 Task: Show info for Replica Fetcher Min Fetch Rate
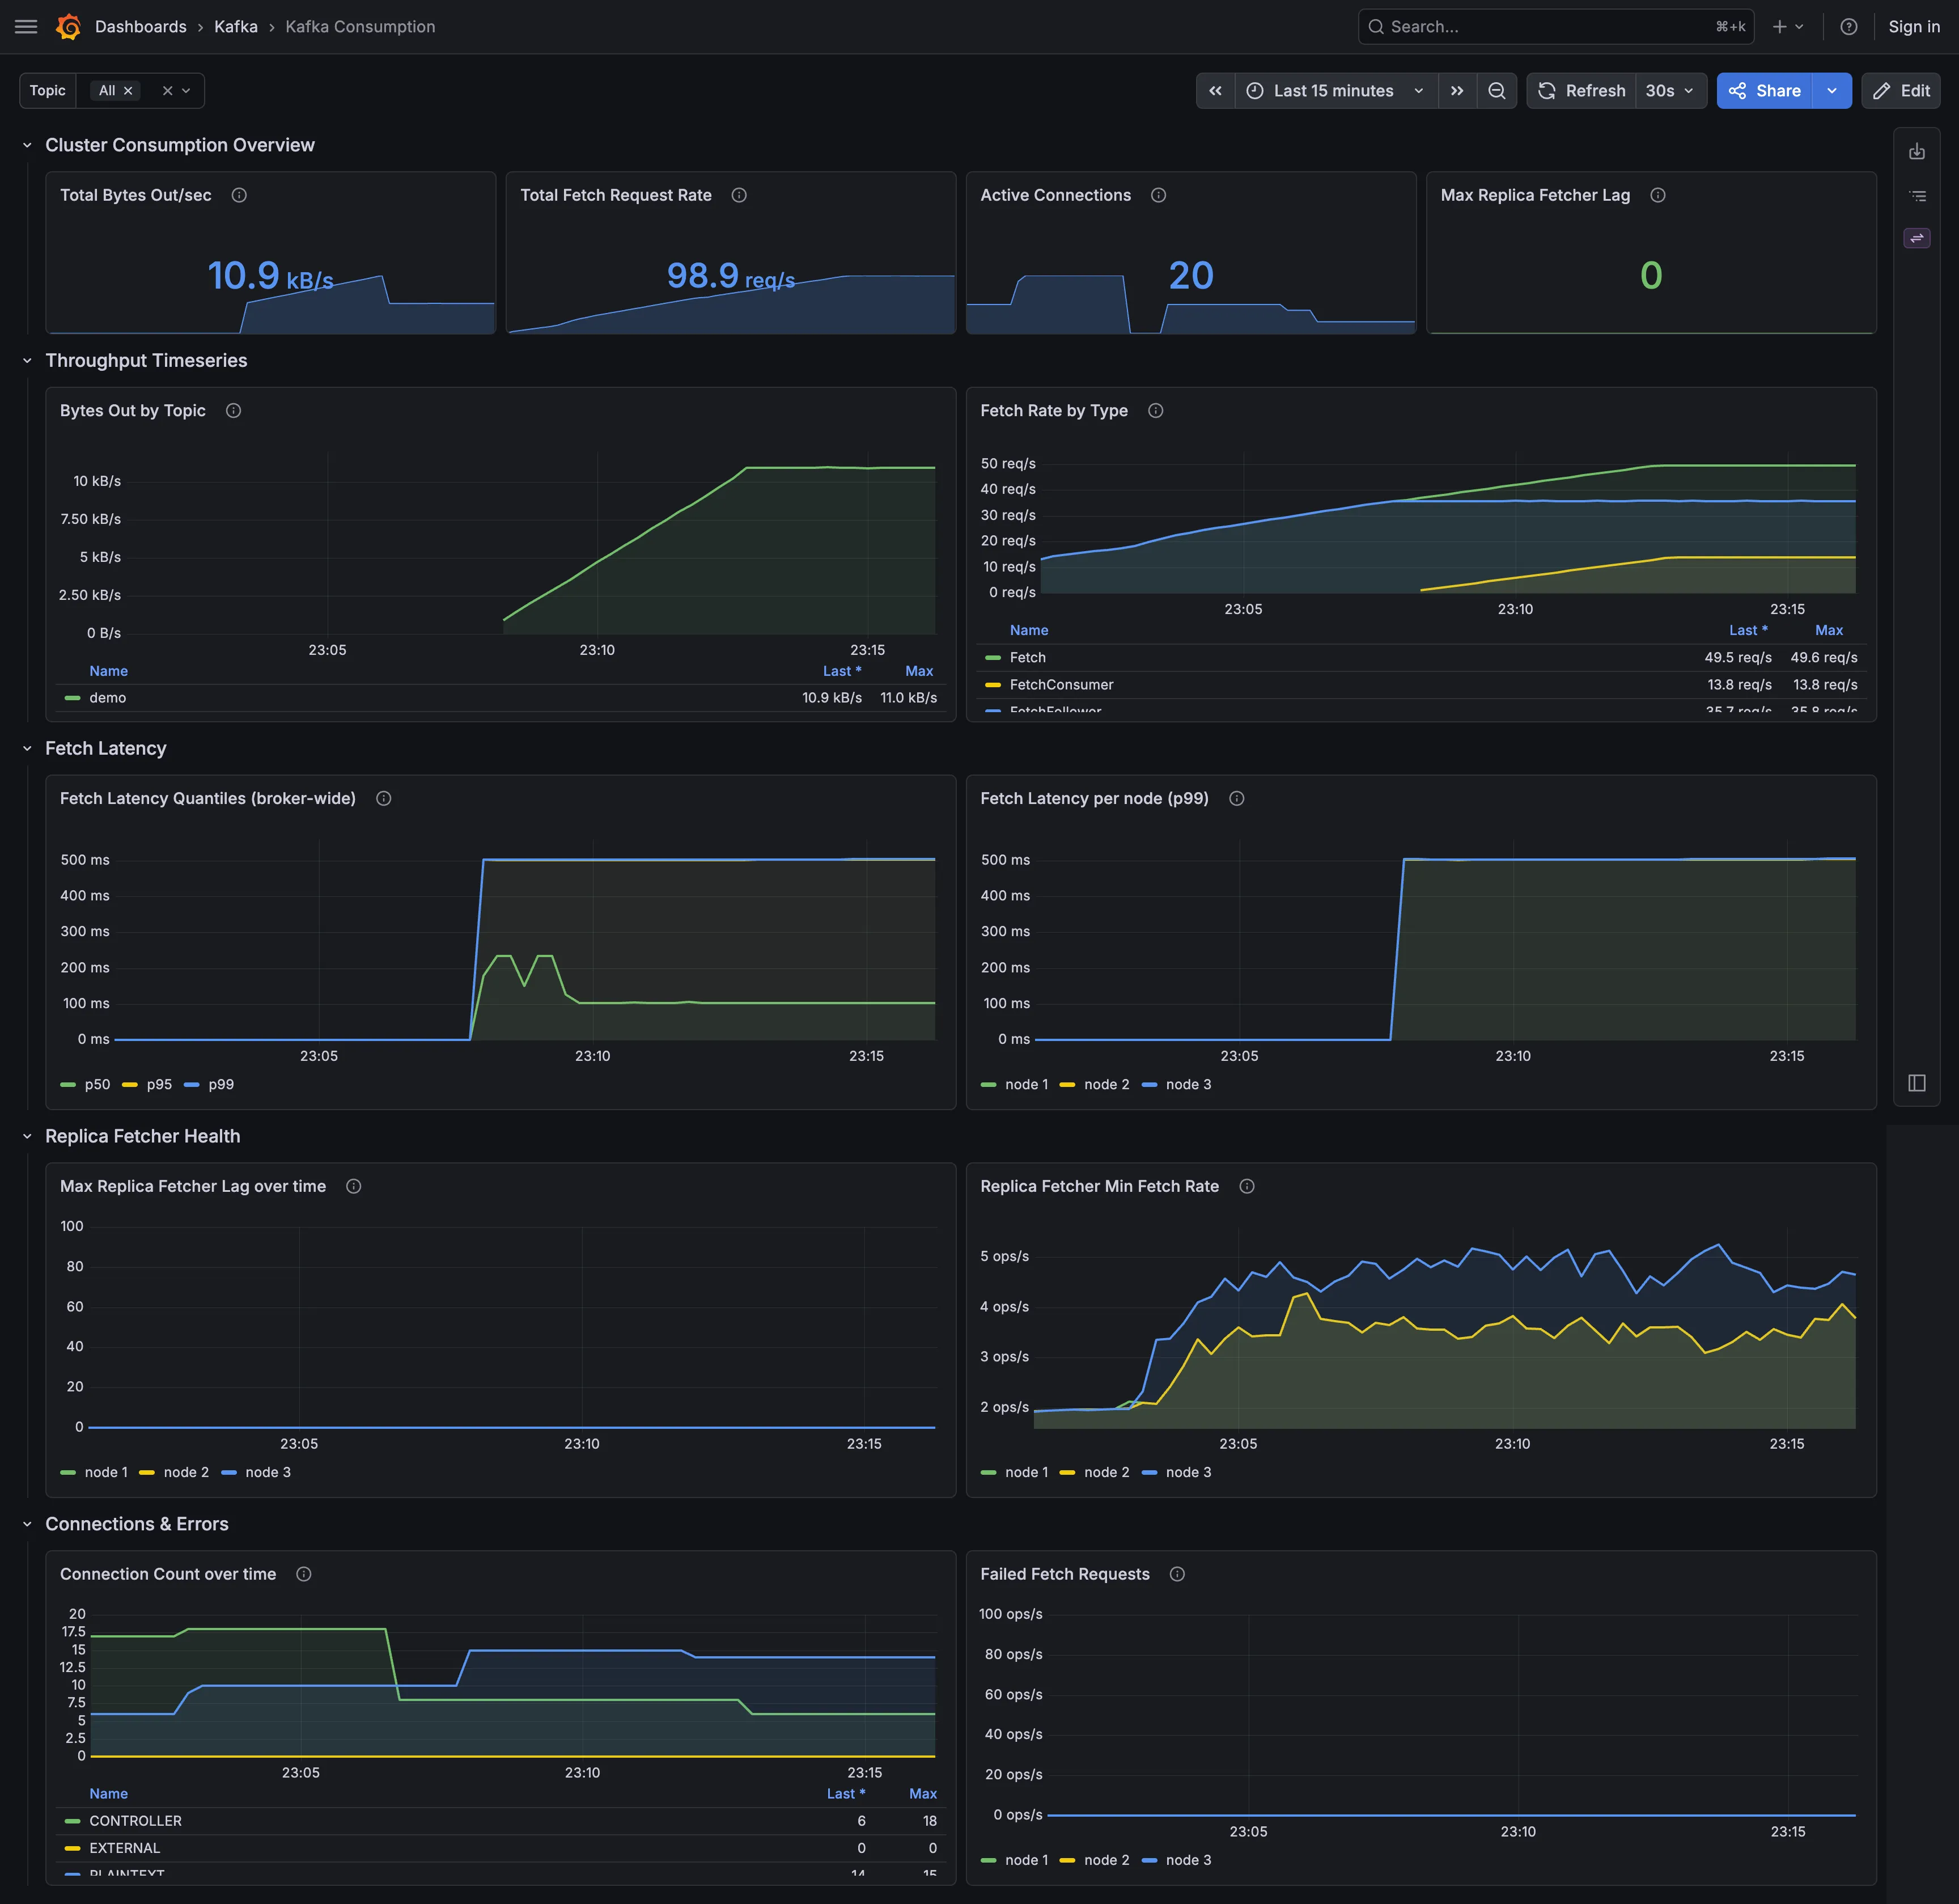tap(1246, 1186)
